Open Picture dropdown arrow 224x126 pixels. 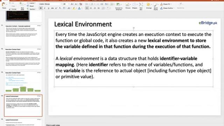pyautogui.click(x=130, y=5)
